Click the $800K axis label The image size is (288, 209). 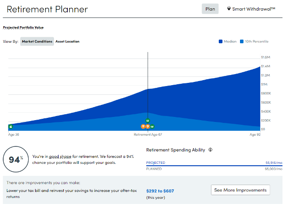[266, 93]
